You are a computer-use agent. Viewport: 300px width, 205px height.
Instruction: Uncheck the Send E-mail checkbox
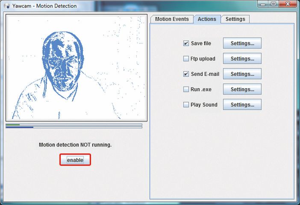pyautogui.click(x=186, y=74)
